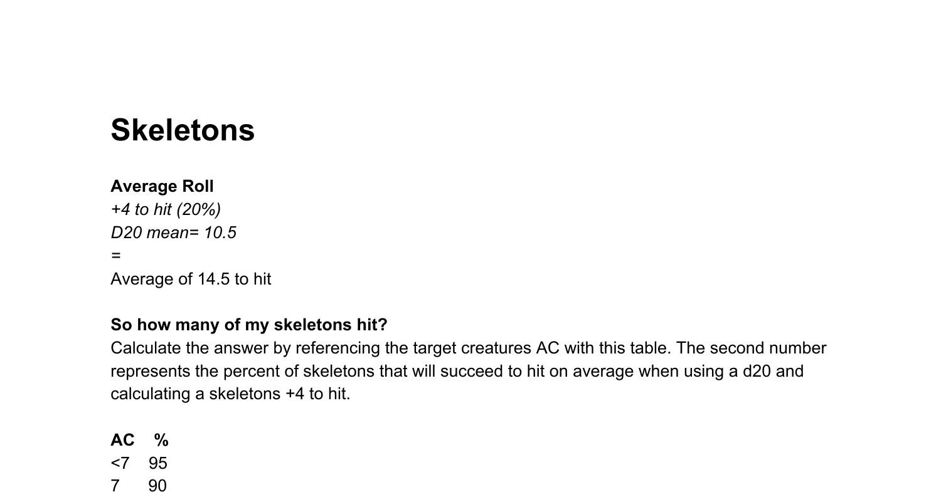
Task: Click the 'D20 mean=' italic text
Action: pyautogui.click(x=154, y=233)
